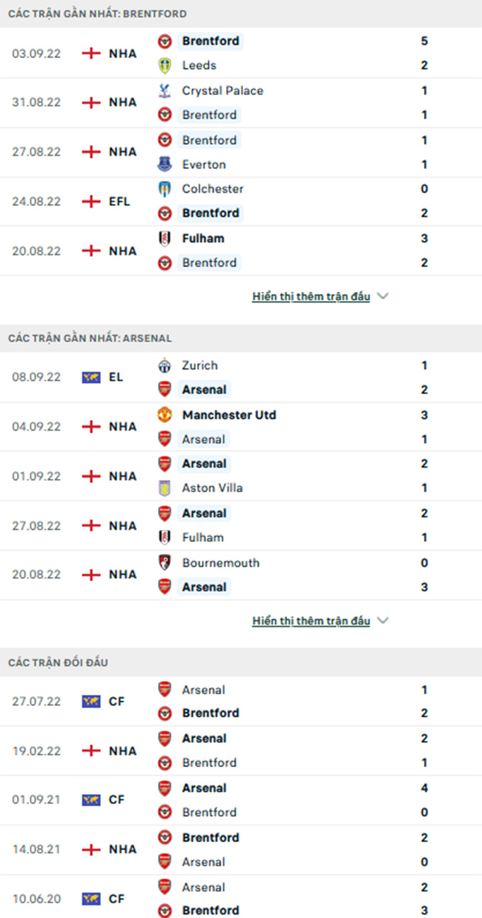Click the Zurich club crest icon
The height and width of the screenshot is (918, 482).
click(164, 365)
